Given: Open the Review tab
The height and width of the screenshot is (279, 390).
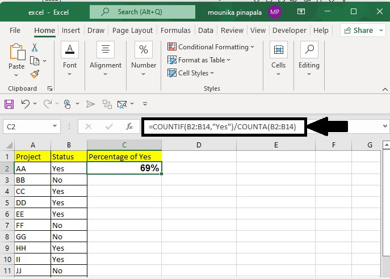Looking at the screenshot, I should click(x=232, y=30).
